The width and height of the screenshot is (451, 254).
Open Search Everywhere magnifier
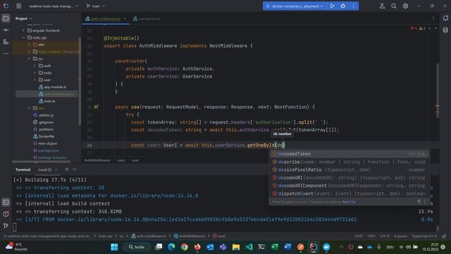394,6
